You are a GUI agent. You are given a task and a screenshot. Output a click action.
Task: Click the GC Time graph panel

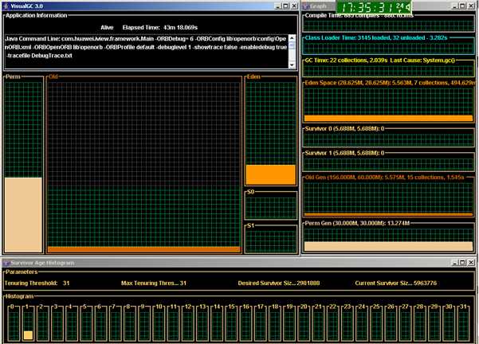(389, 72)
